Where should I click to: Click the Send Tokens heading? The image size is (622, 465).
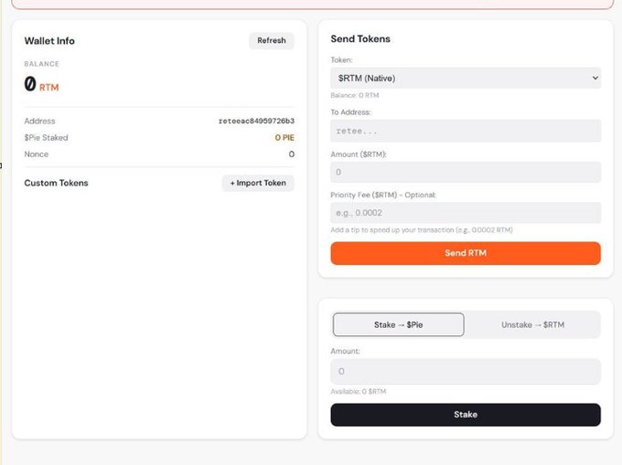click(360, 38)
